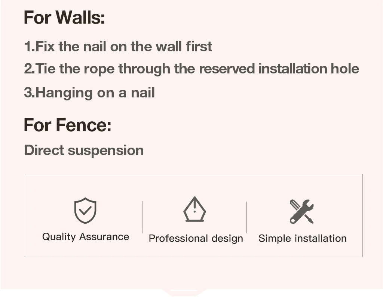Select step 3 'Hanging on a nail'
Screen dimensions: 383x305
click(89, 93)
